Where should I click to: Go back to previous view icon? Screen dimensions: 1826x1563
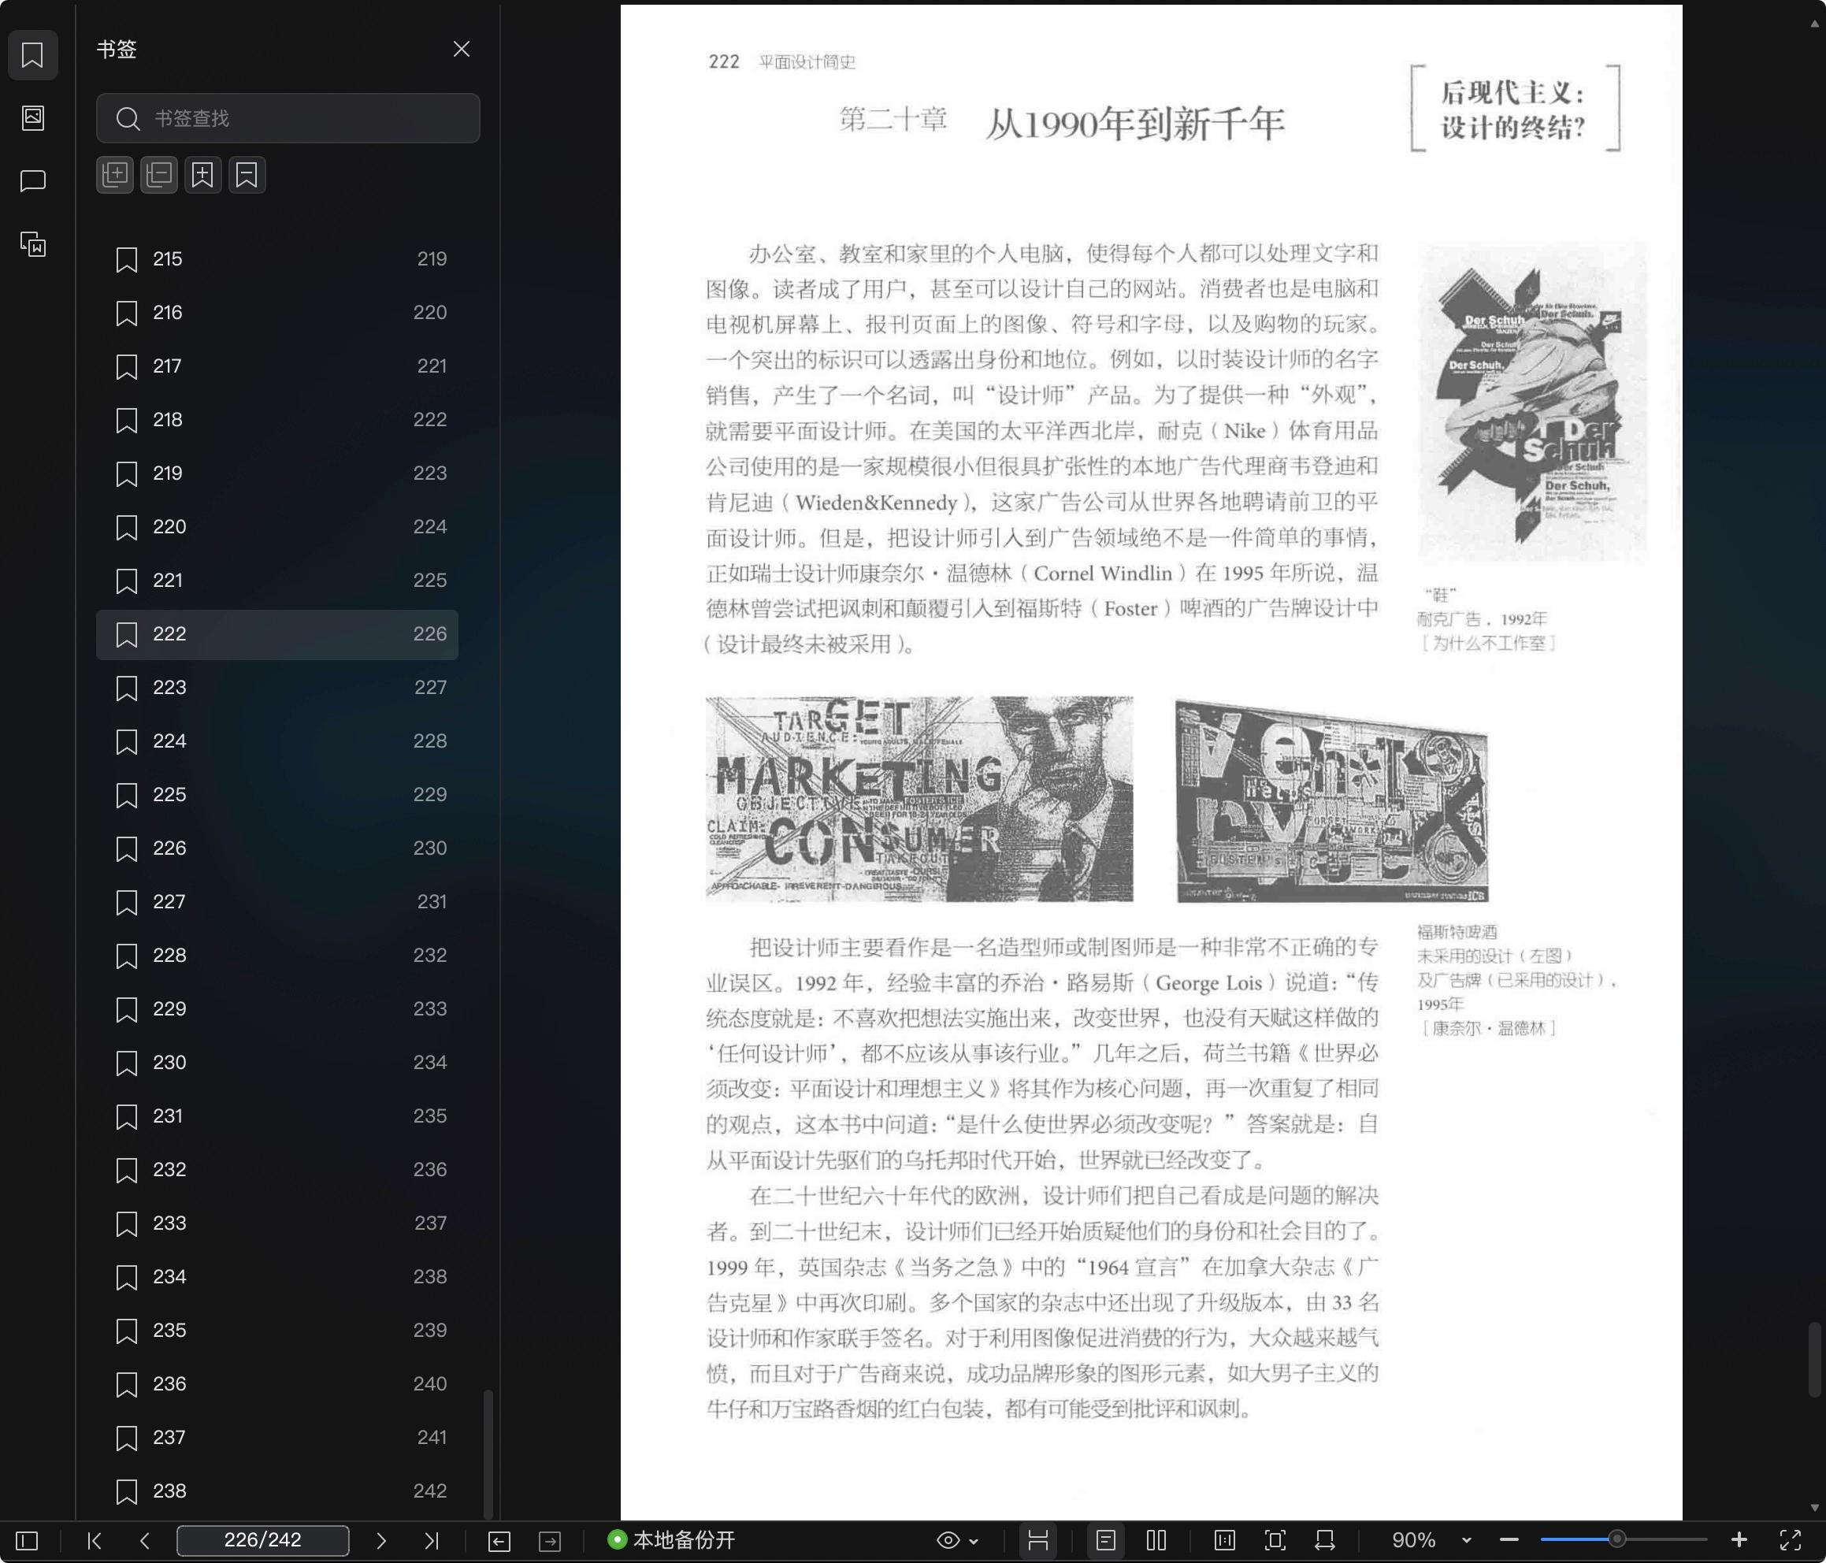coord(499,1541)
